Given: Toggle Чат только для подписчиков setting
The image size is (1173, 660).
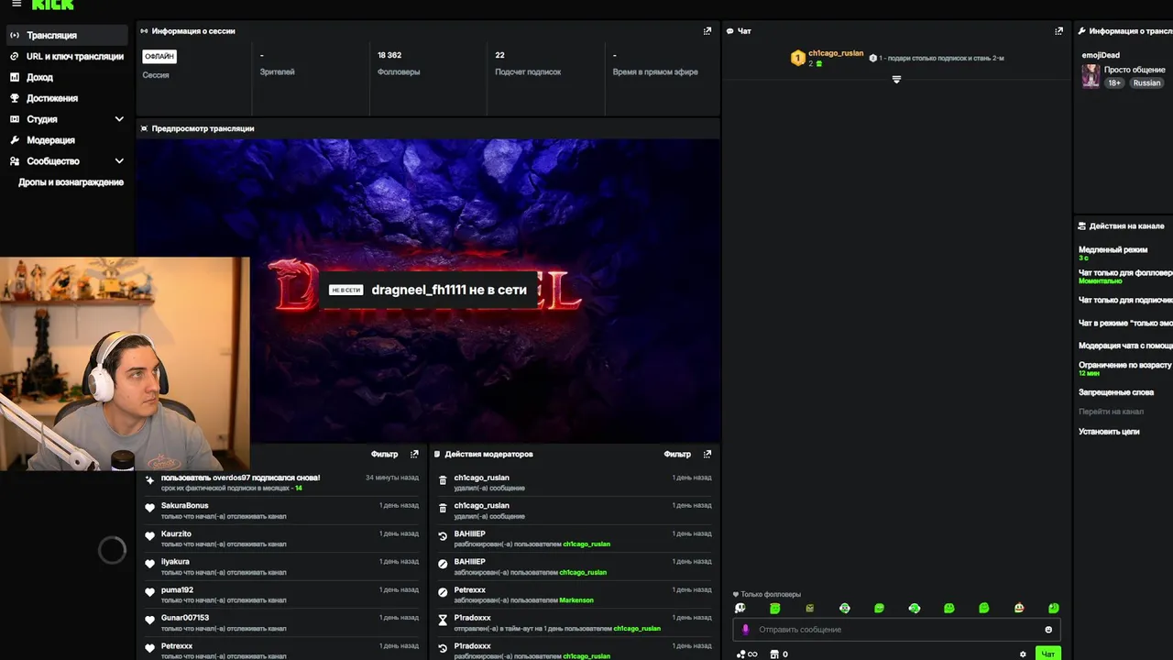Looking at the screenshot, I should [1125, 300].
